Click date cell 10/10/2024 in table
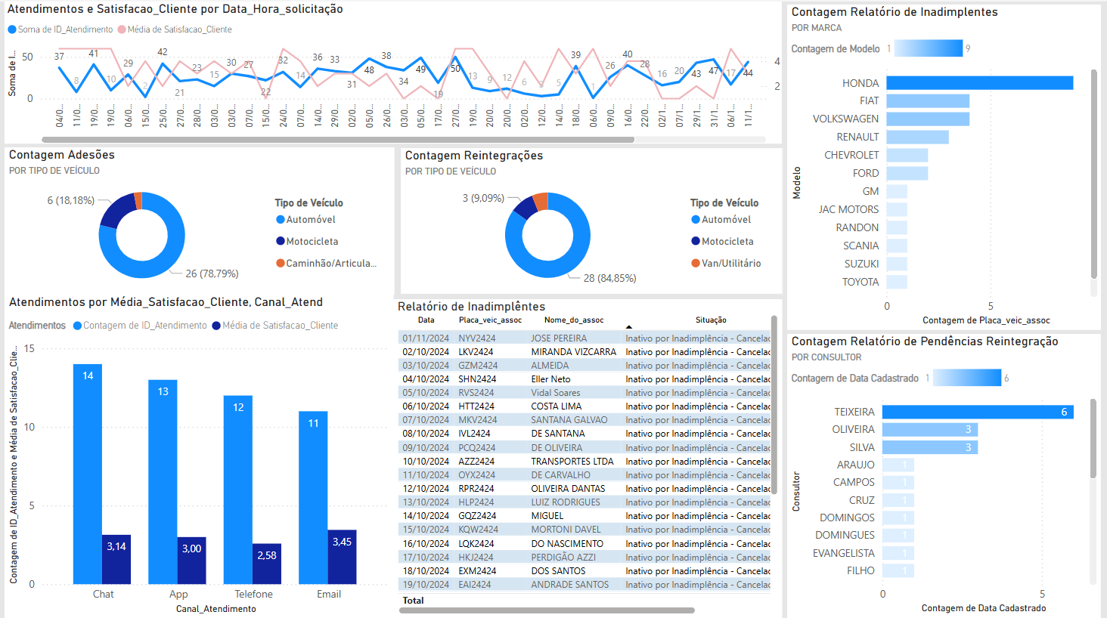1107x618 pixels. (x=426, y=462)
